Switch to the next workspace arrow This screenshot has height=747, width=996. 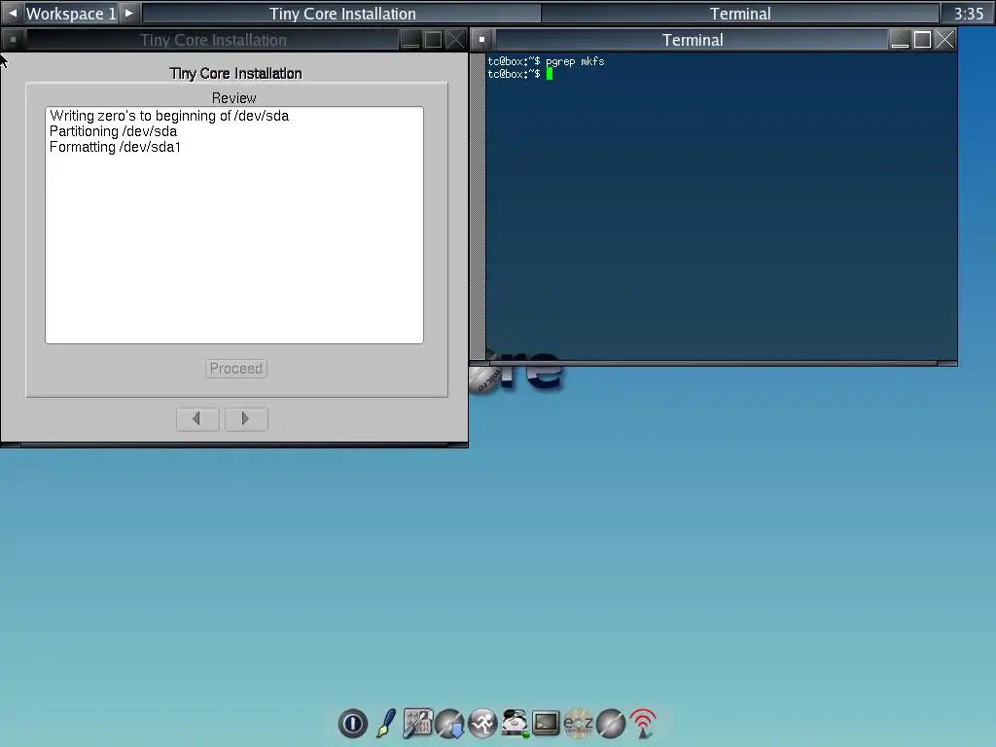tap(129, 14)
